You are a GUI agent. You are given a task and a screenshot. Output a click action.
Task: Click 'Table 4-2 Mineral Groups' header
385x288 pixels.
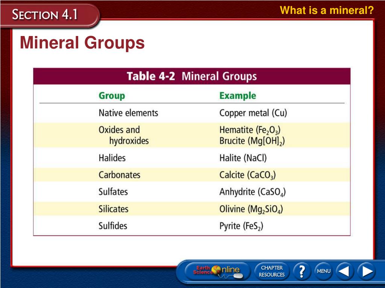pyautogui.click(x=192, y=76)
